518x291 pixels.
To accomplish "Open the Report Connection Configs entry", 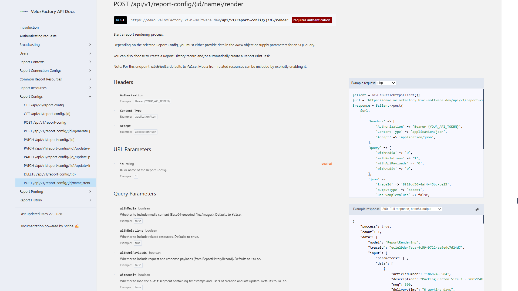I will (x=41, y=70).
